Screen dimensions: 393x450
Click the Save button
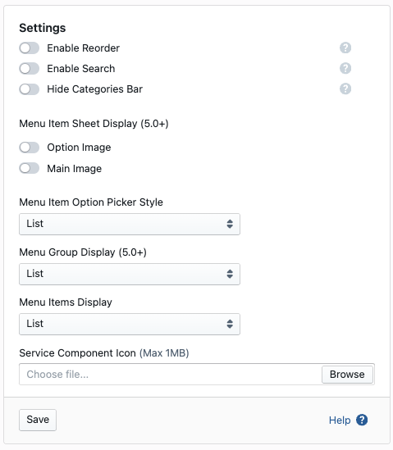(x=38, y=420)
